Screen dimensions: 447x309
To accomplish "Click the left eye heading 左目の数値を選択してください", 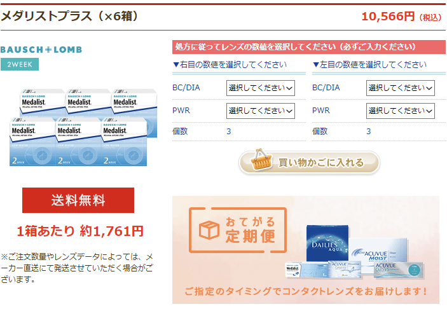I will pyautogui.click(x=369, y=65).
